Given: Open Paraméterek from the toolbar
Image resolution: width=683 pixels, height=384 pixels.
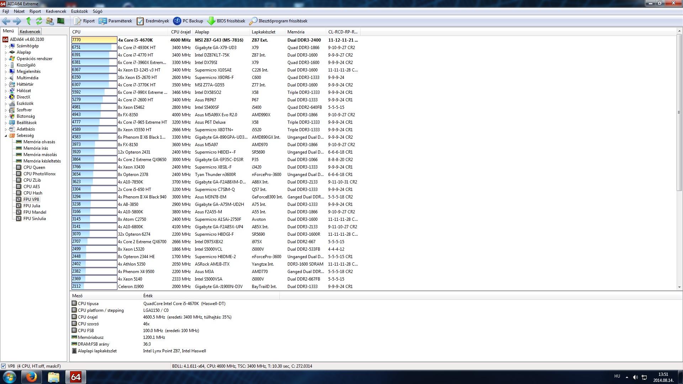Looking at the screenshot, I should 115,21.
